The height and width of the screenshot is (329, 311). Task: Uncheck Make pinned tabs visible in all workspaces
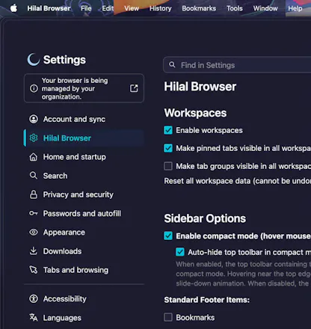click(x=168, y=148)
